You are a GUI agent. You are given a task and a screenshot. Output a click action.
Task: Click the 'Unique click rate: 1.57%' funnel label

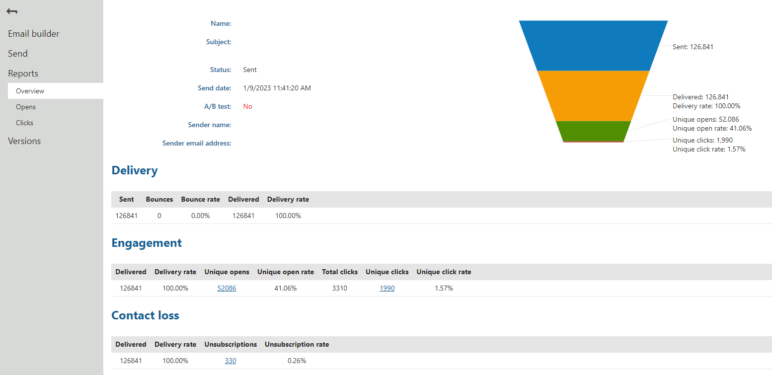pyautogui.click(x=709, y=149)
